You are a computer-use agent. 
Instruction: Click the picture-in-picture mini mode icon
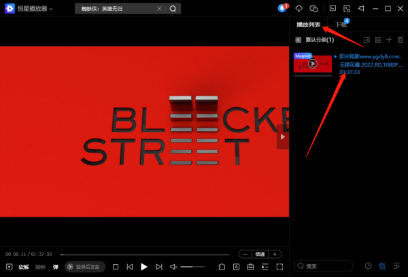pyautogui.click(x=347, y=8)
